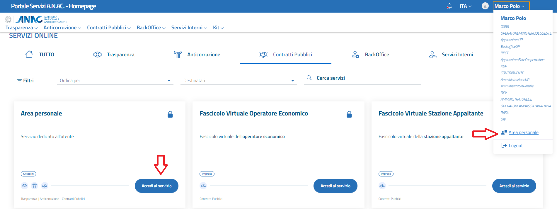Viewport: 557px width, 209px height.
Task: Open the ITA language dropdown
Action: click(x=466, y=6)
